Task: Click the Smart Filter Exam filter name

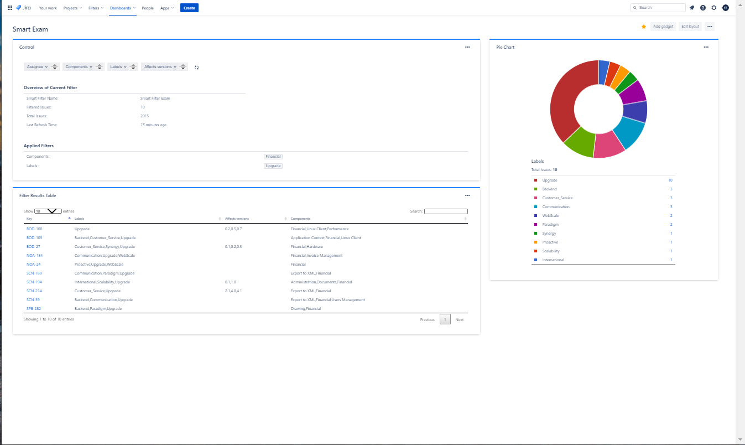Action: (155, 99)
